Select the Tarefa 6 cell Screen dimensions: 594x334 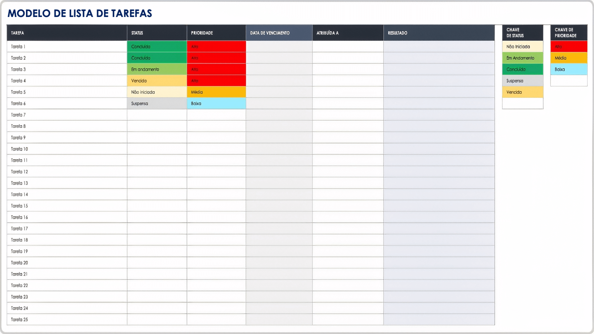tap(67, 103)
